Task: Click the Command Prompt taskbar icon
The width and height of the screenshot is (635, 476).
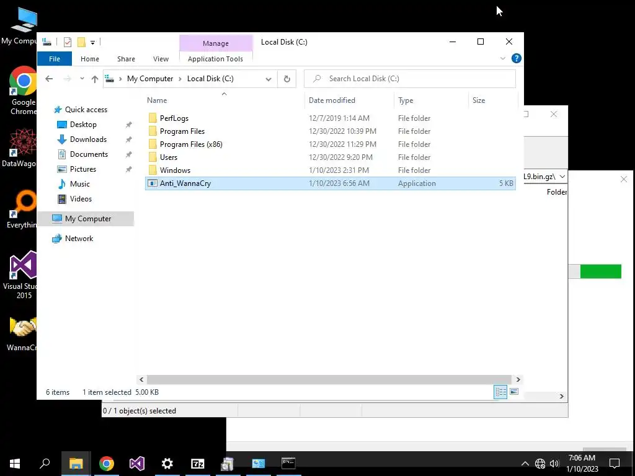Action: click(288, 464)
